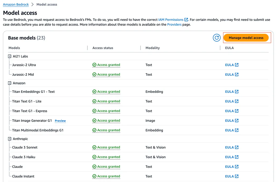Click the refresh icon next to Manage model access
Screen dimensions: 276x182
tap(217, 38)
